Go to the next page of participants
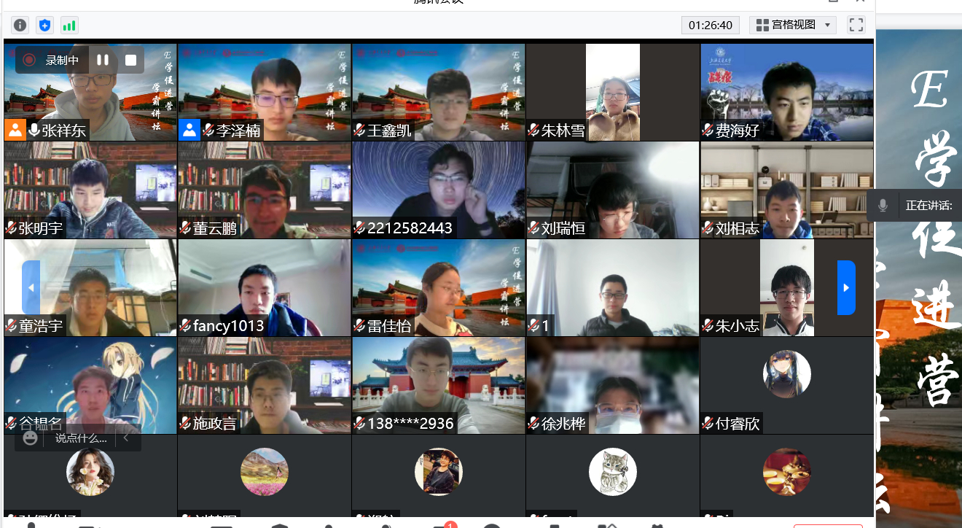Viewport: 962px width, 528px height. pos(845,287)
